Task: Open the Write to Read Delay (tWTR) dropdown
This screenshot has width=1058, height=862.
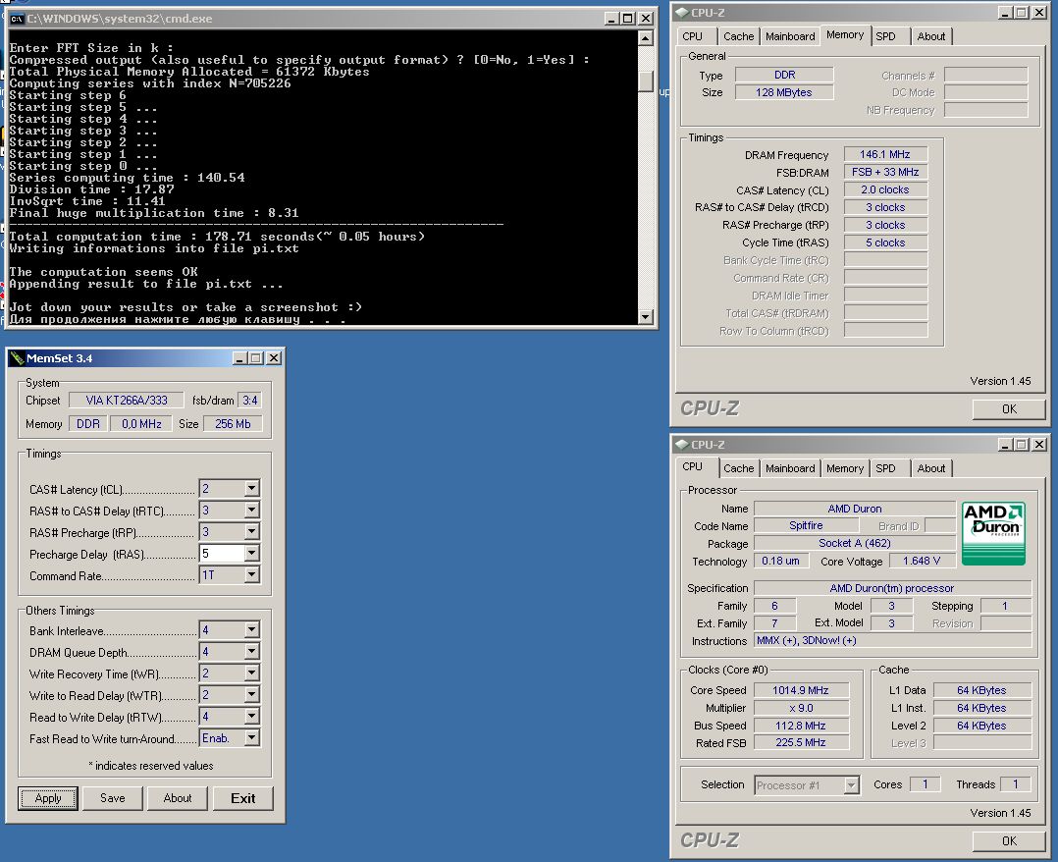Action: click(x=251, y=694)
